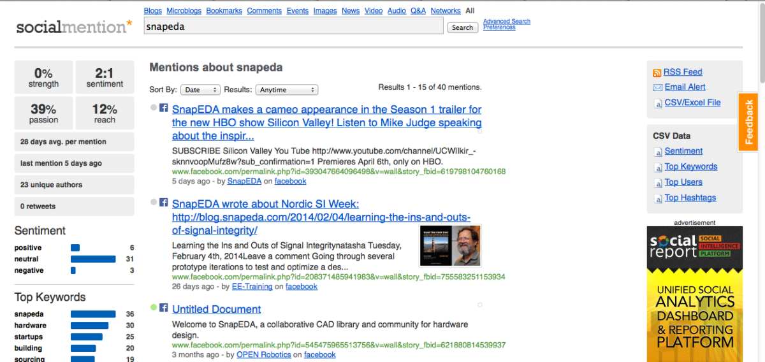This screenshot has width=765, height=362.
Task: Open the Untitled Document mention title
Action: pyautogui.click(x=217, y=309)
